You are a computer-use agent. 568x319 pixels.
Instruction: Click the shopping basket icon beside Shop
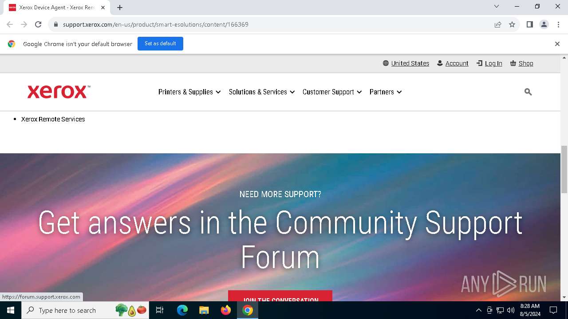coord(513,63)
